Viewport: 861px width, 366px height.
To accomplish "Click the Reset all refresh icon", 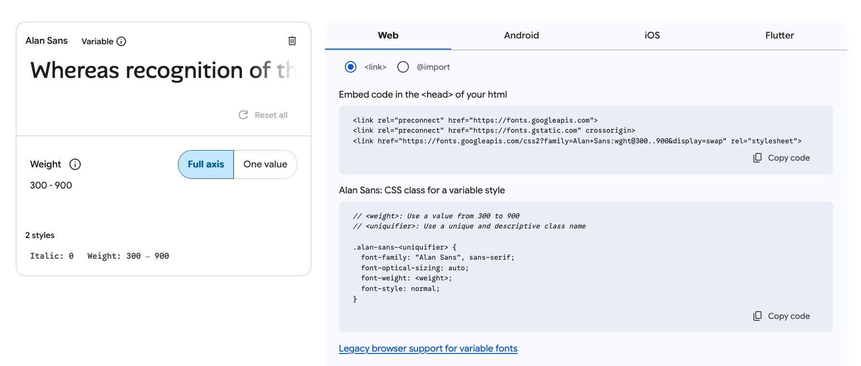I will (243, 115).
